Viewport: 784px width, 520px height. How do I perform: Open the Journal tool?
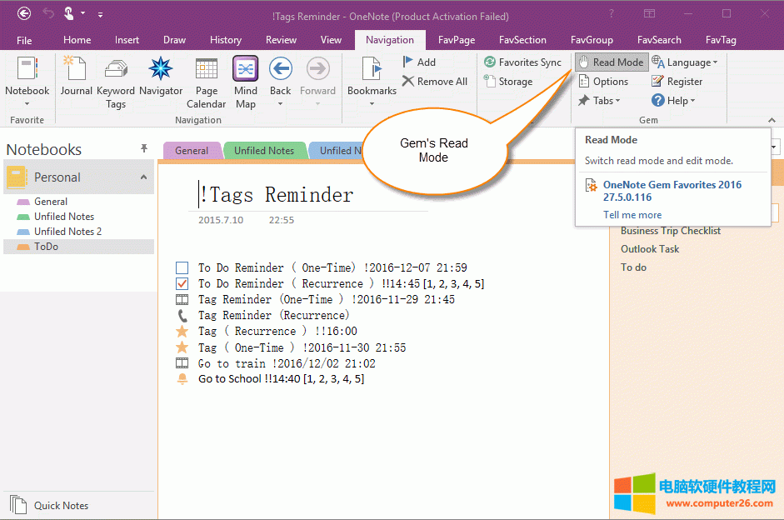pos(76,75)
